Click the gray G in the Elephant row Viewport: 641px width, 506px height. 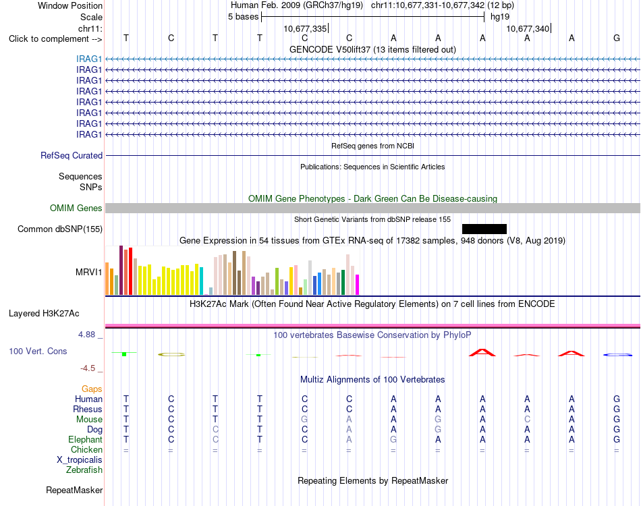click(393, 440)
